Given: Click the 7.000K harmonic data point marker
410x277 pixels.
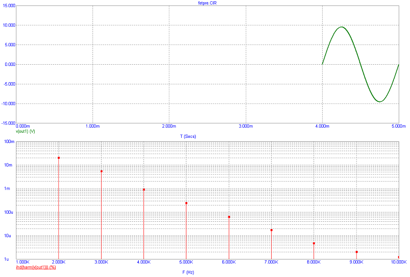Looking at the screenshot, I should click(x=272, y=230).
